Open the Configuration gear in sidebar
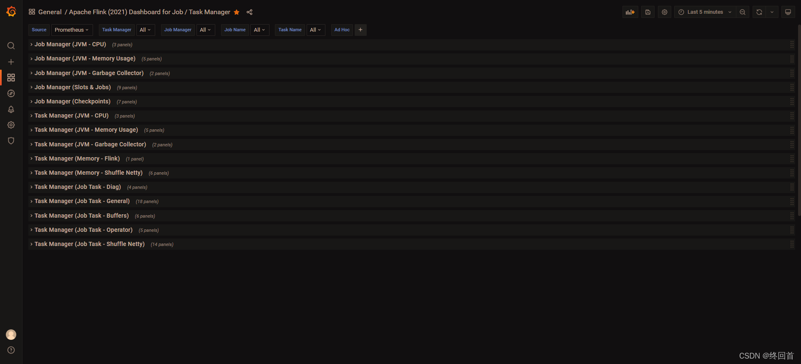The width and height of the screenshot is (801, 364). [x=11, y=125]
